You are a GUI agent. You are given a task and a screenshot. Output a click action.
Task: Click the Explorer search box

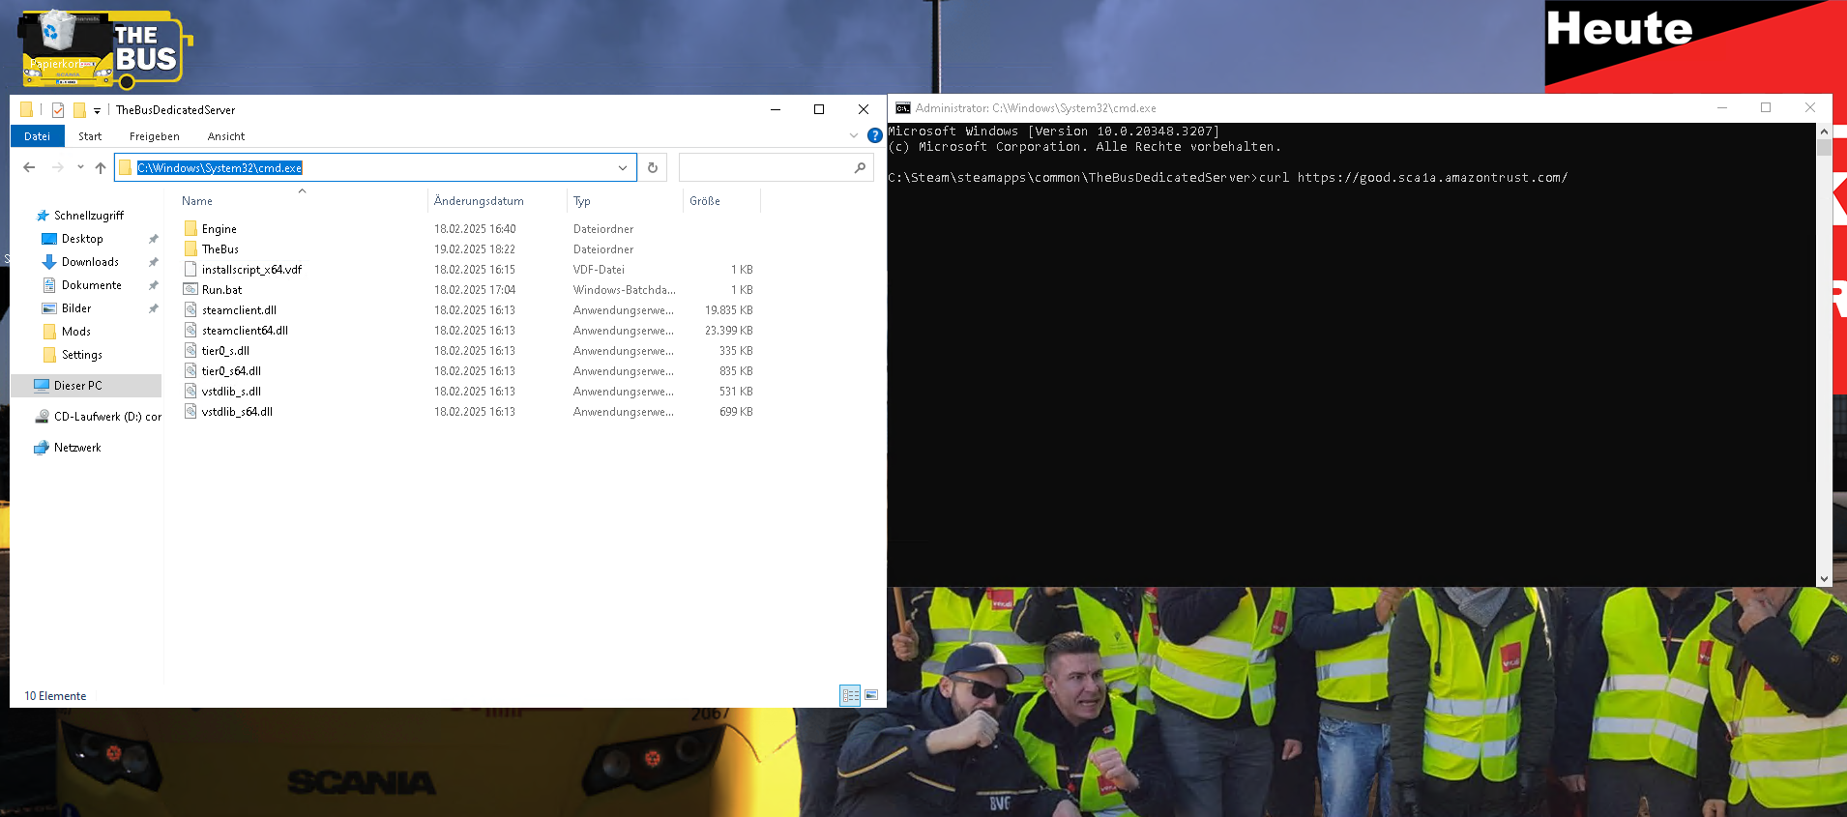click(766, 168)
